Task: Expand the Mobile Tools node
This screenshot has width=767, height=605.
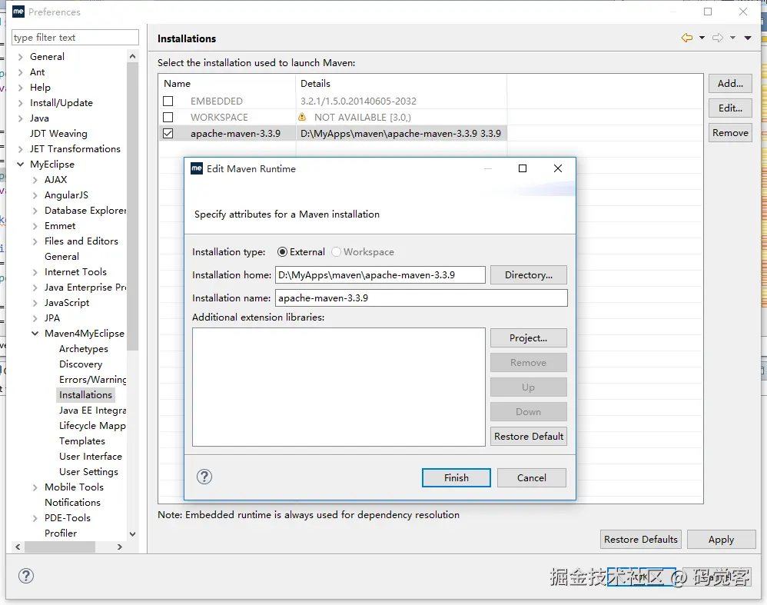Action: pyautogui.click(x=35, y=487)
